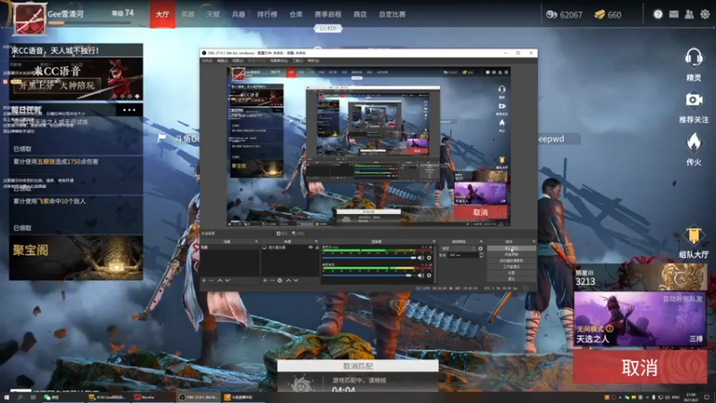
Task: Open the OBS 工具 tools menu
Action: point(298,60)
